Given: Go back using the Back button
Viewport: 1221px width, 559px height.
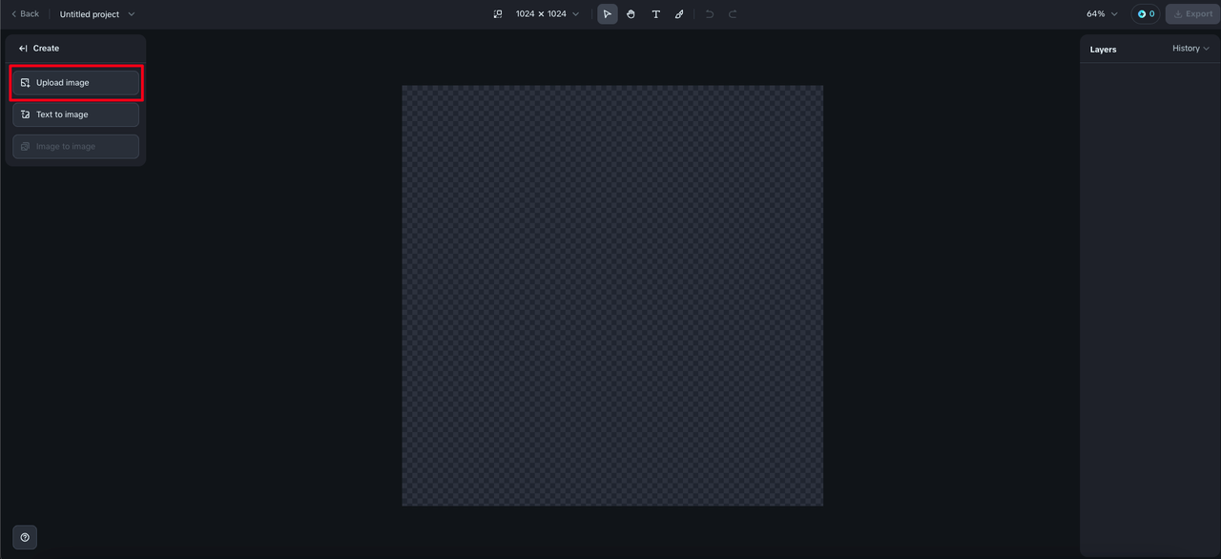Looking at the screenshot, I should (x=25, y=14).
